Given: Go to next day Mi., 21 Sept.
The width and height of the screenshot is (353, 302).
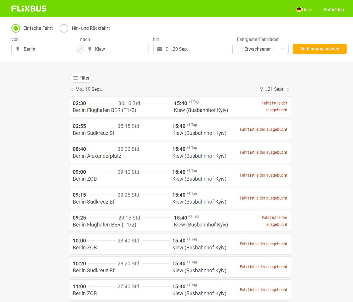Looking at the screenshot, I should click(x=274, y=89).
